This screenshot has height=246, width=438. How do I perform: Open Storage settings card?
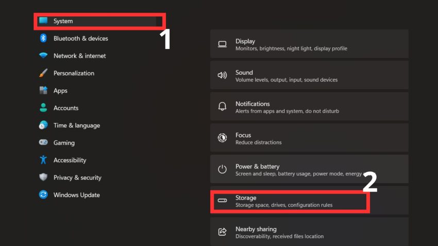click(309, 201)
